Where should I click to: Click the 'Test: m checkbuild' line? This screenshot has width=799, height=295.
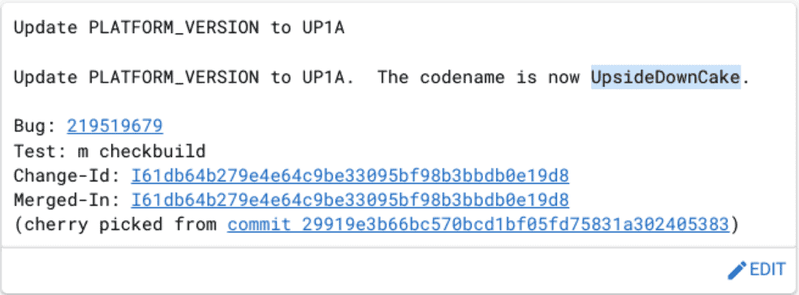coord(110,151)
